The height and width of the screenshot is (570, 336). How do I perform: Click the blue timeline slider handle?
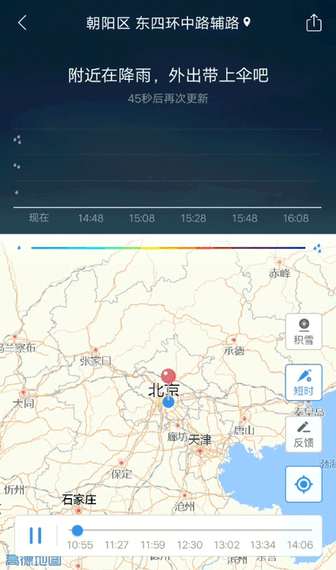(x=77, y=530)
